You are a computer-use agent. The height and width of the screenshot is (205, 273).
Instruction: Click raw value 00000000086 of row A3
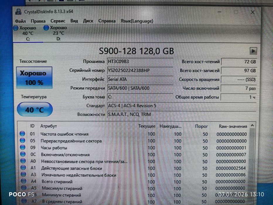[x=231, y=175]
